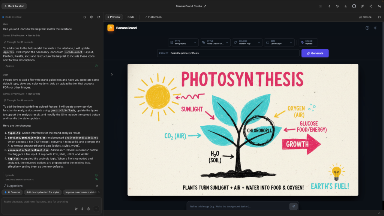The height and width of the screenshot is (216, 384).
Task: Click the Generate button
Action: point(315,53)
